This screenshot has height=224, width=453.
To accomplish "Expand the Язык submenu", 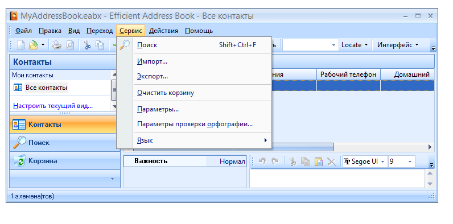I will point(194,140).
